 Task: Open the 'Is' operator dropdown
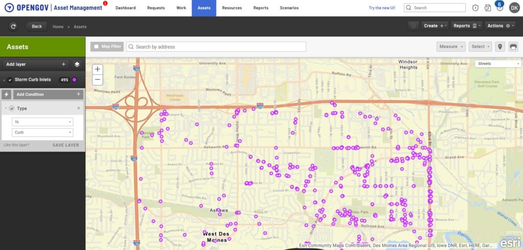pos(42,122)
